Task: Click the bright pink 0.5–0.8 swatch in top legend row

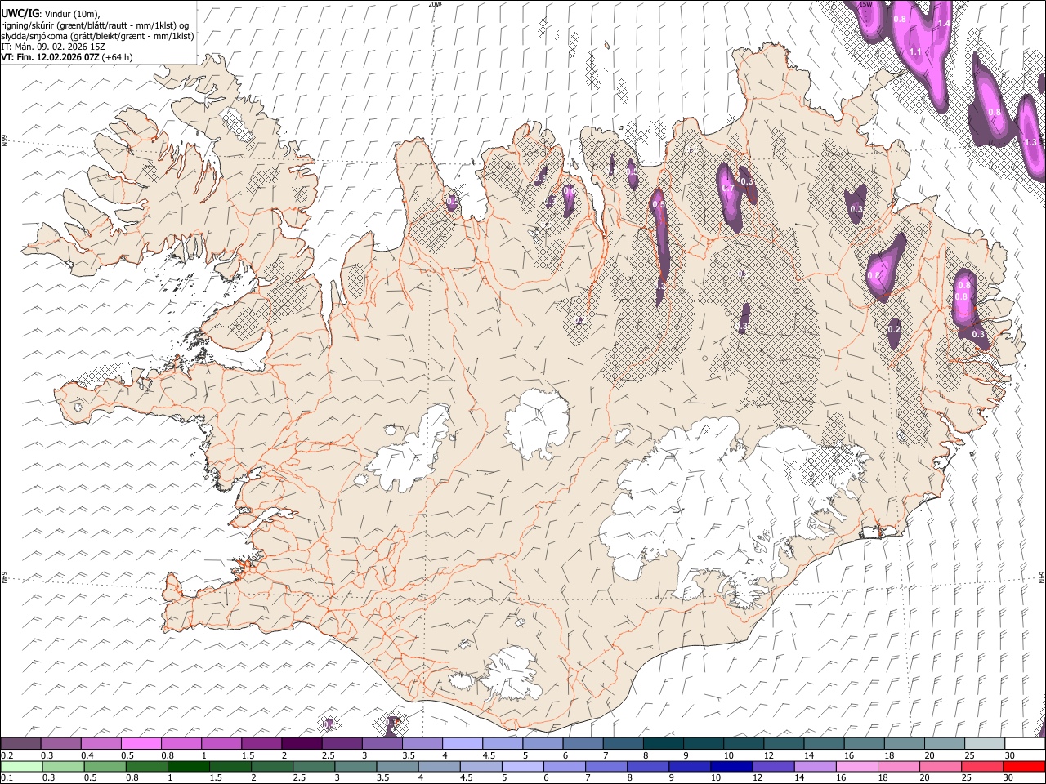Action: (x=141, y=744)
